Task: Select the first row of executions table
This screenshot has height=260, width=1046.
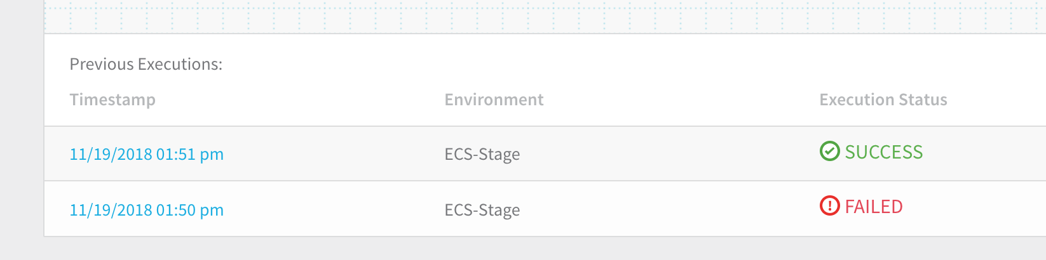Action: coord(545,153)
